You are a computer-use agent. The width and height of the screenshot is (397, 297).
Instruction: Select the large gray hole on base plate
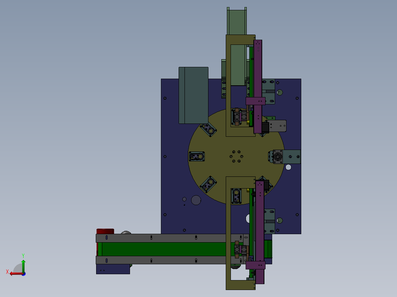point(196,200)
